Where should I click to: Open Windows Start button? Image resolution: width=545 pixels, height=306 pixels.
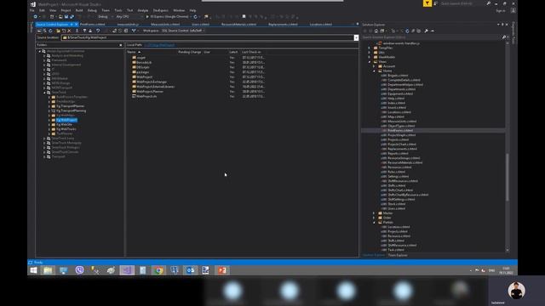click(x=33, y=270)
